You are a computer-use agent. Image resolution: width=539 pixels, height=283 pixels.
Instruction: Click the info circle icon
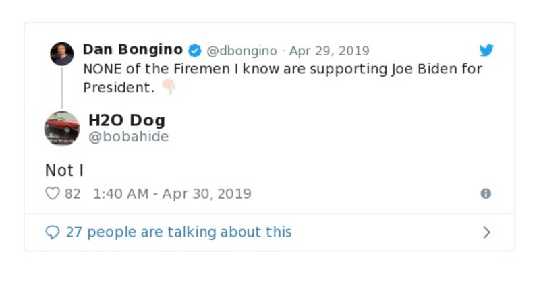tap(486, 193)
